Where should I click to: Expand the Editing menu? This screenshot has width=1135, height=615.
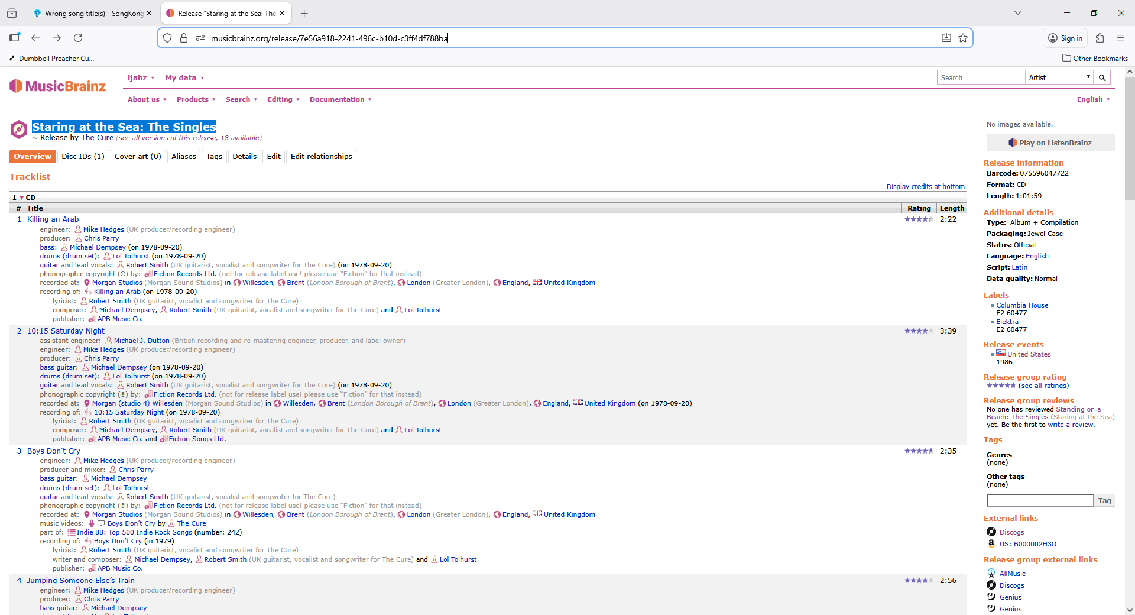283,99
